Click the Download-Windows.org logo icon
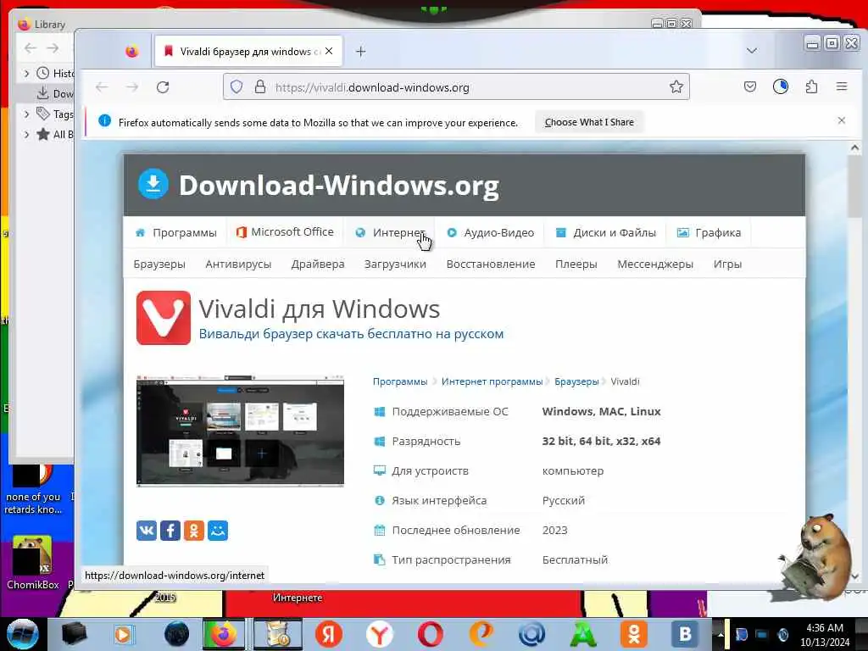Screen dimensions: 868x651 pos(153,184)
